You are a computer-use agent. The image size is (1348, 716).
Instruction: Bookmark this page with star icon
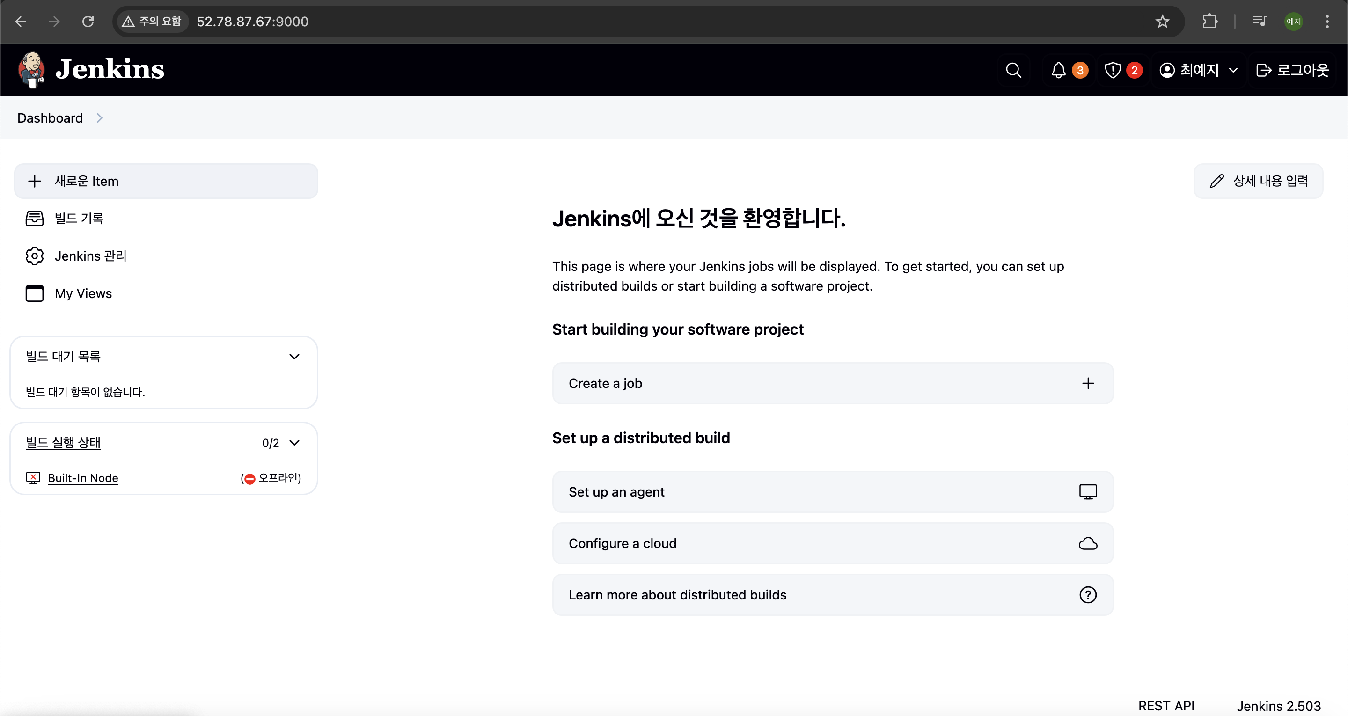coord(1162,22)
